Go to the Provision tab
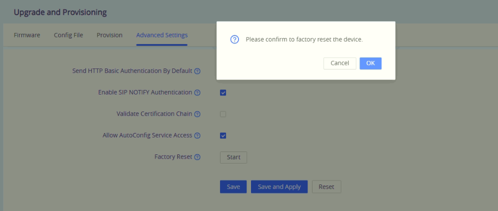This screenshot has width=498, height=211. pyautogui.click(x=109, y=35)
